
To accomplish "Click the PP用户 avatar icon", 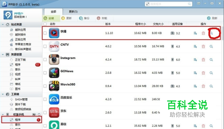I will (x=8, y=15).
